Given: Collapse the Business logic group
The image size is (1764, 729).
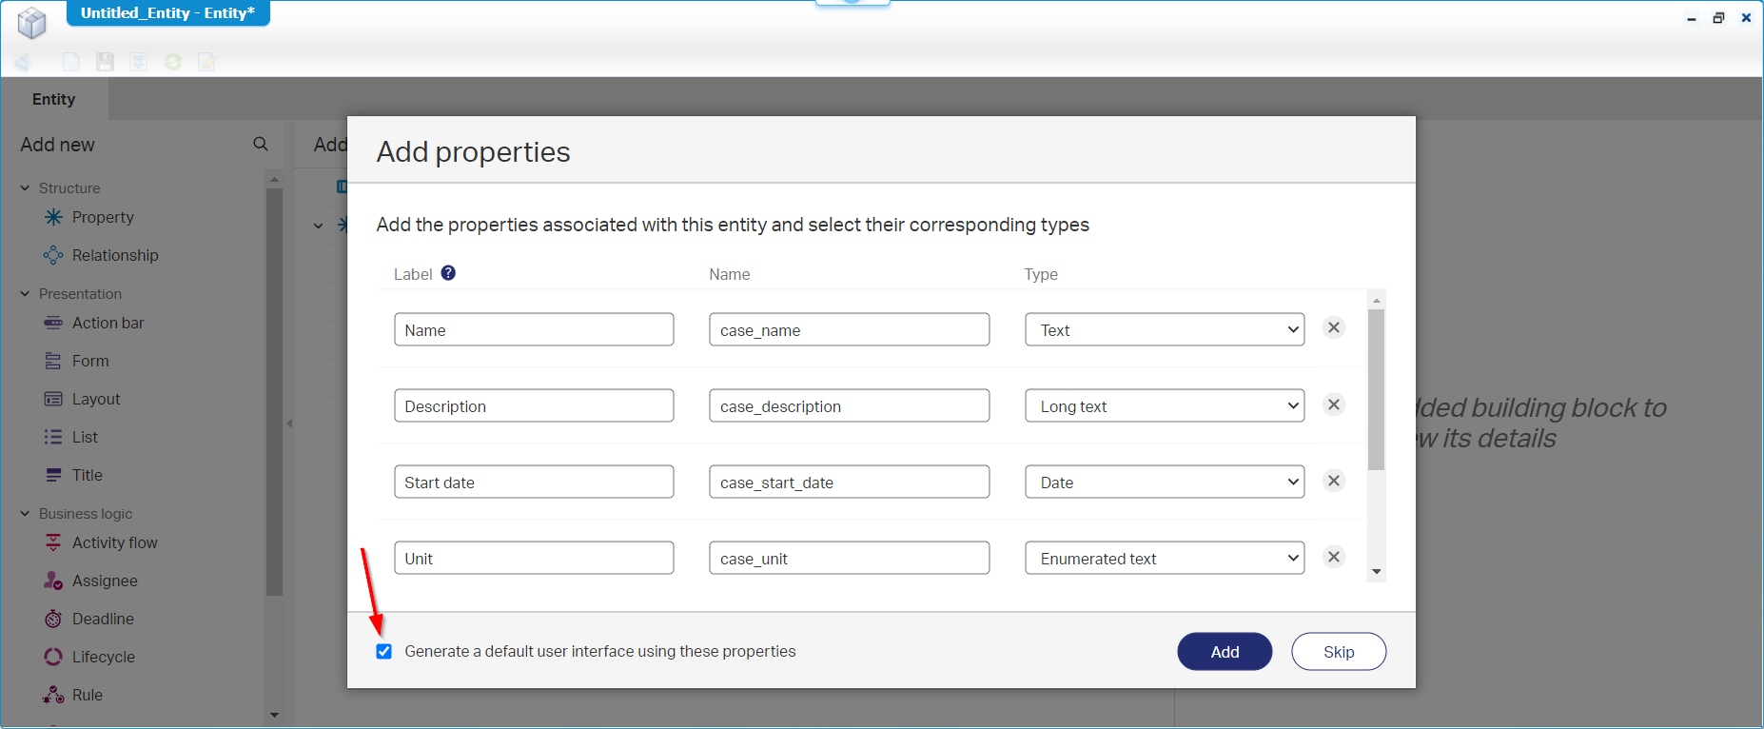Looking at the screenshot, I should click(25, 514).
